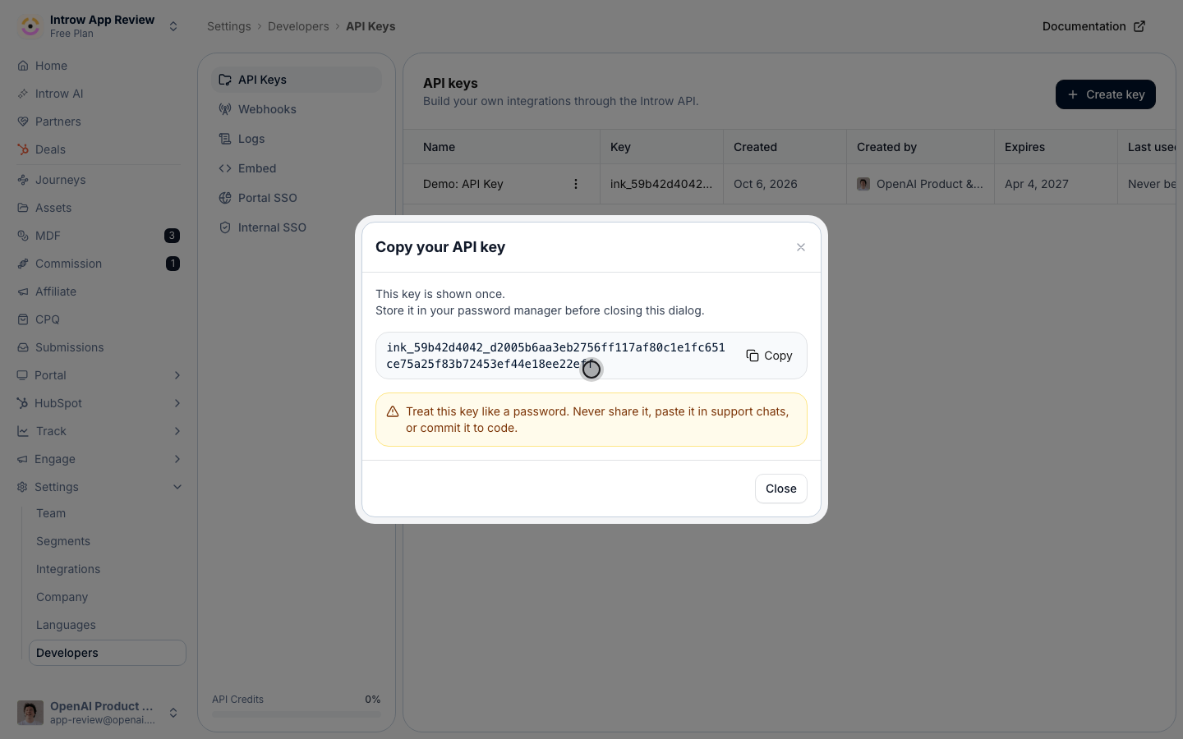Open the Documentation link

pos(1093,26)
